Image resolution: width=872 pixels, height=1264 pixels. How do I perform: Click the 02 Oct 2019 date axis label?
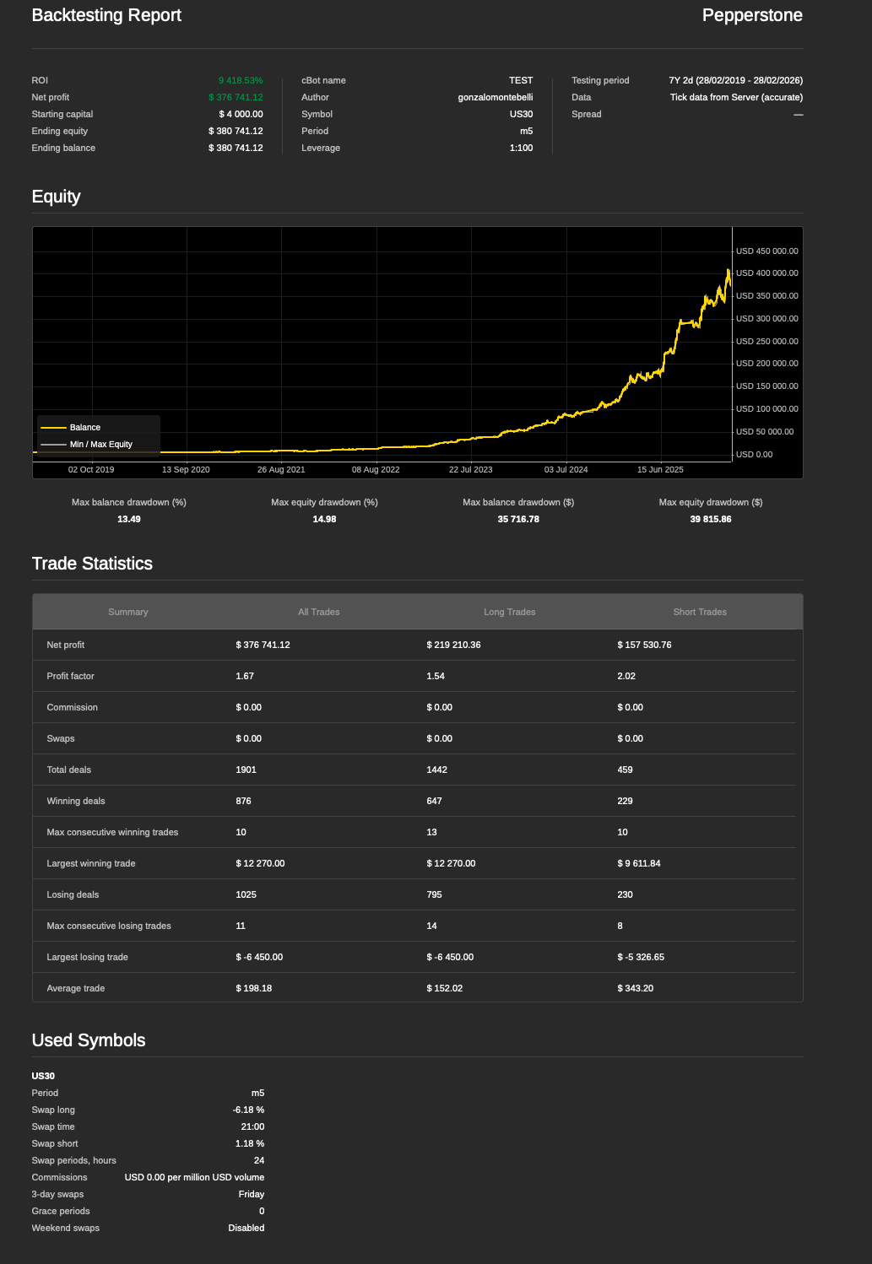click(91, 469)
